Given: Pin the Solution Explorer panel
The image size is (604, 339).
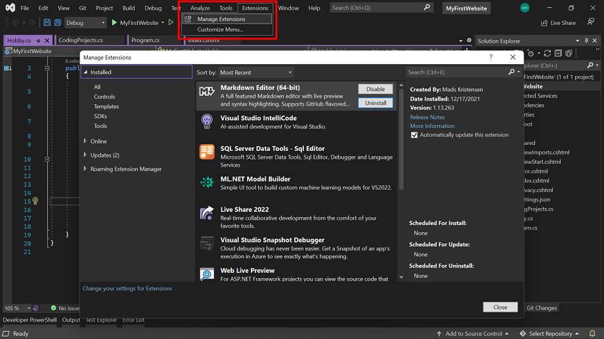Looking at the screenshot, I should [586, 41].
